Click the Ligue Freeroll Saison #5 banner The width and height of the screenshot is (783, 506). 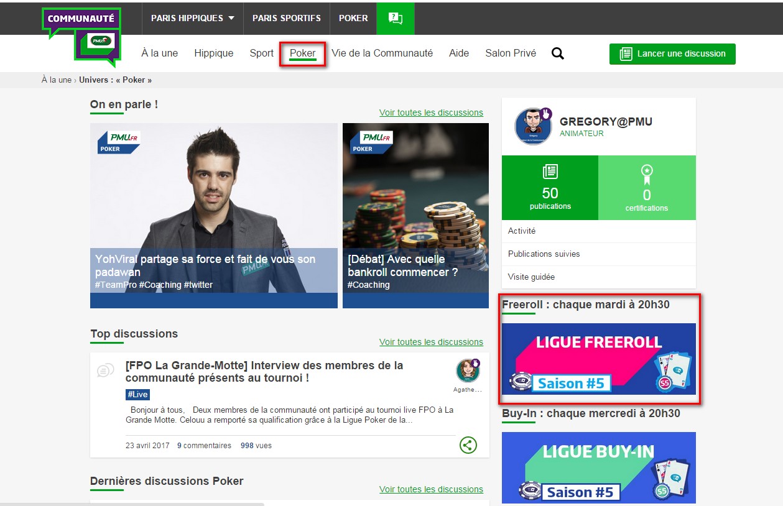tap(599, 359)
